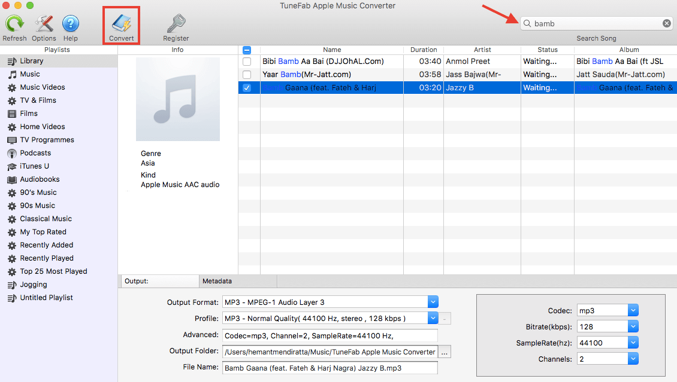Click the Advanced codec settings field
677x382 pixels.
point(330,335)
